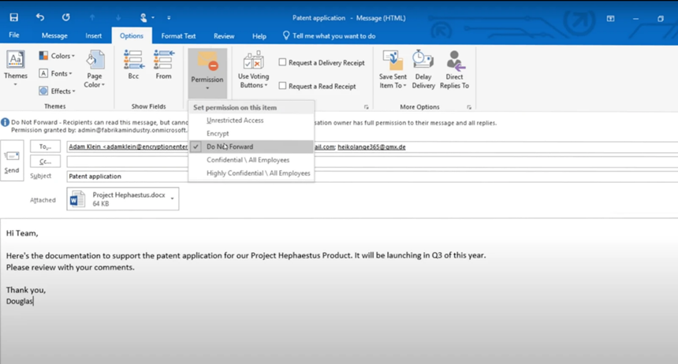Enable Request a Read Receipt
This screenshot has width=678, height=364.
click(x=282, y=86)
